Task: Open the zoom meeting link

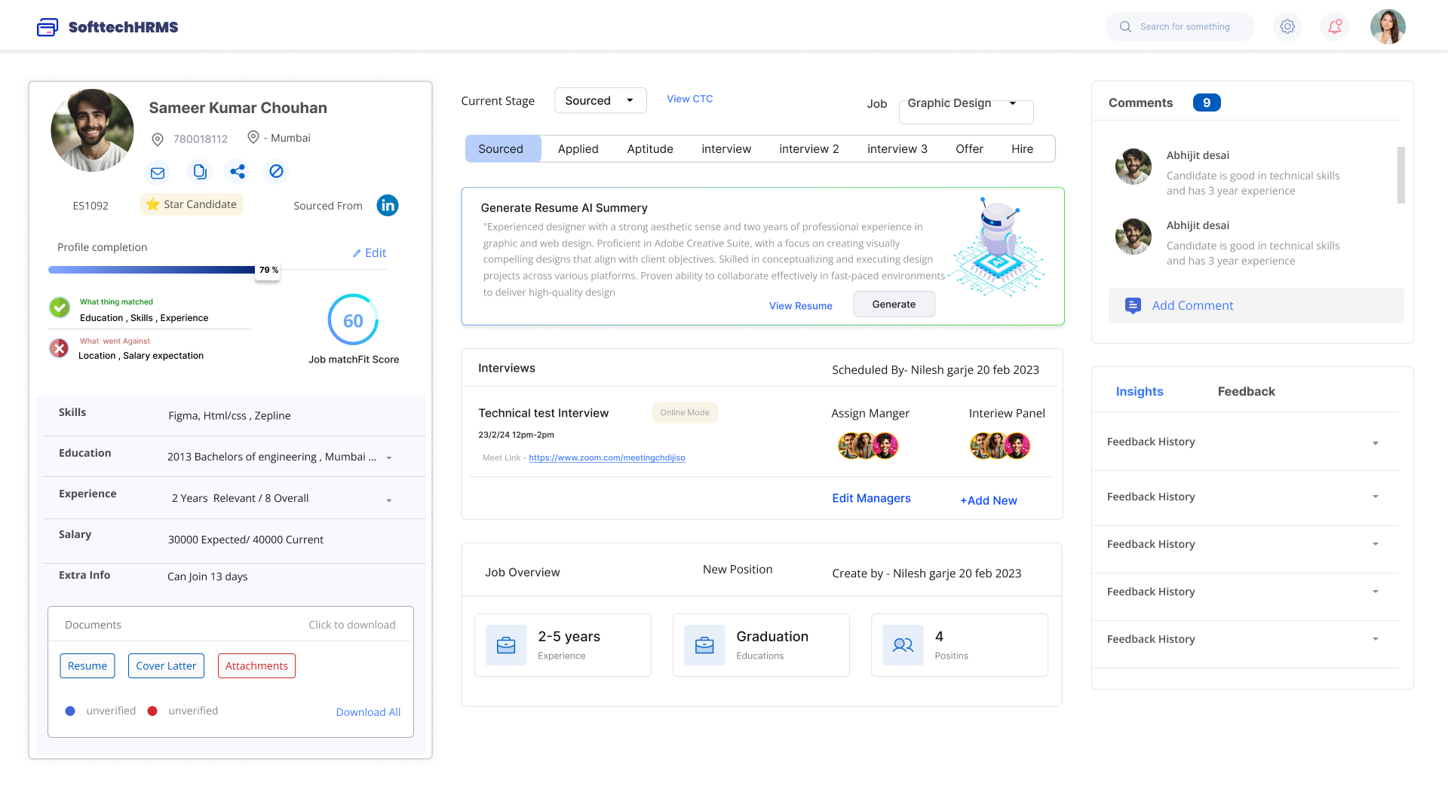Action: [606, 458]
